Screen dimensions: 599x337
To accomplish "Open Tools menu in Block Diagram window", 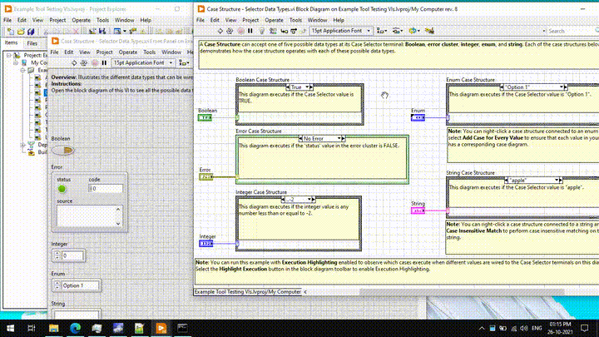I will tap(295, 20).
